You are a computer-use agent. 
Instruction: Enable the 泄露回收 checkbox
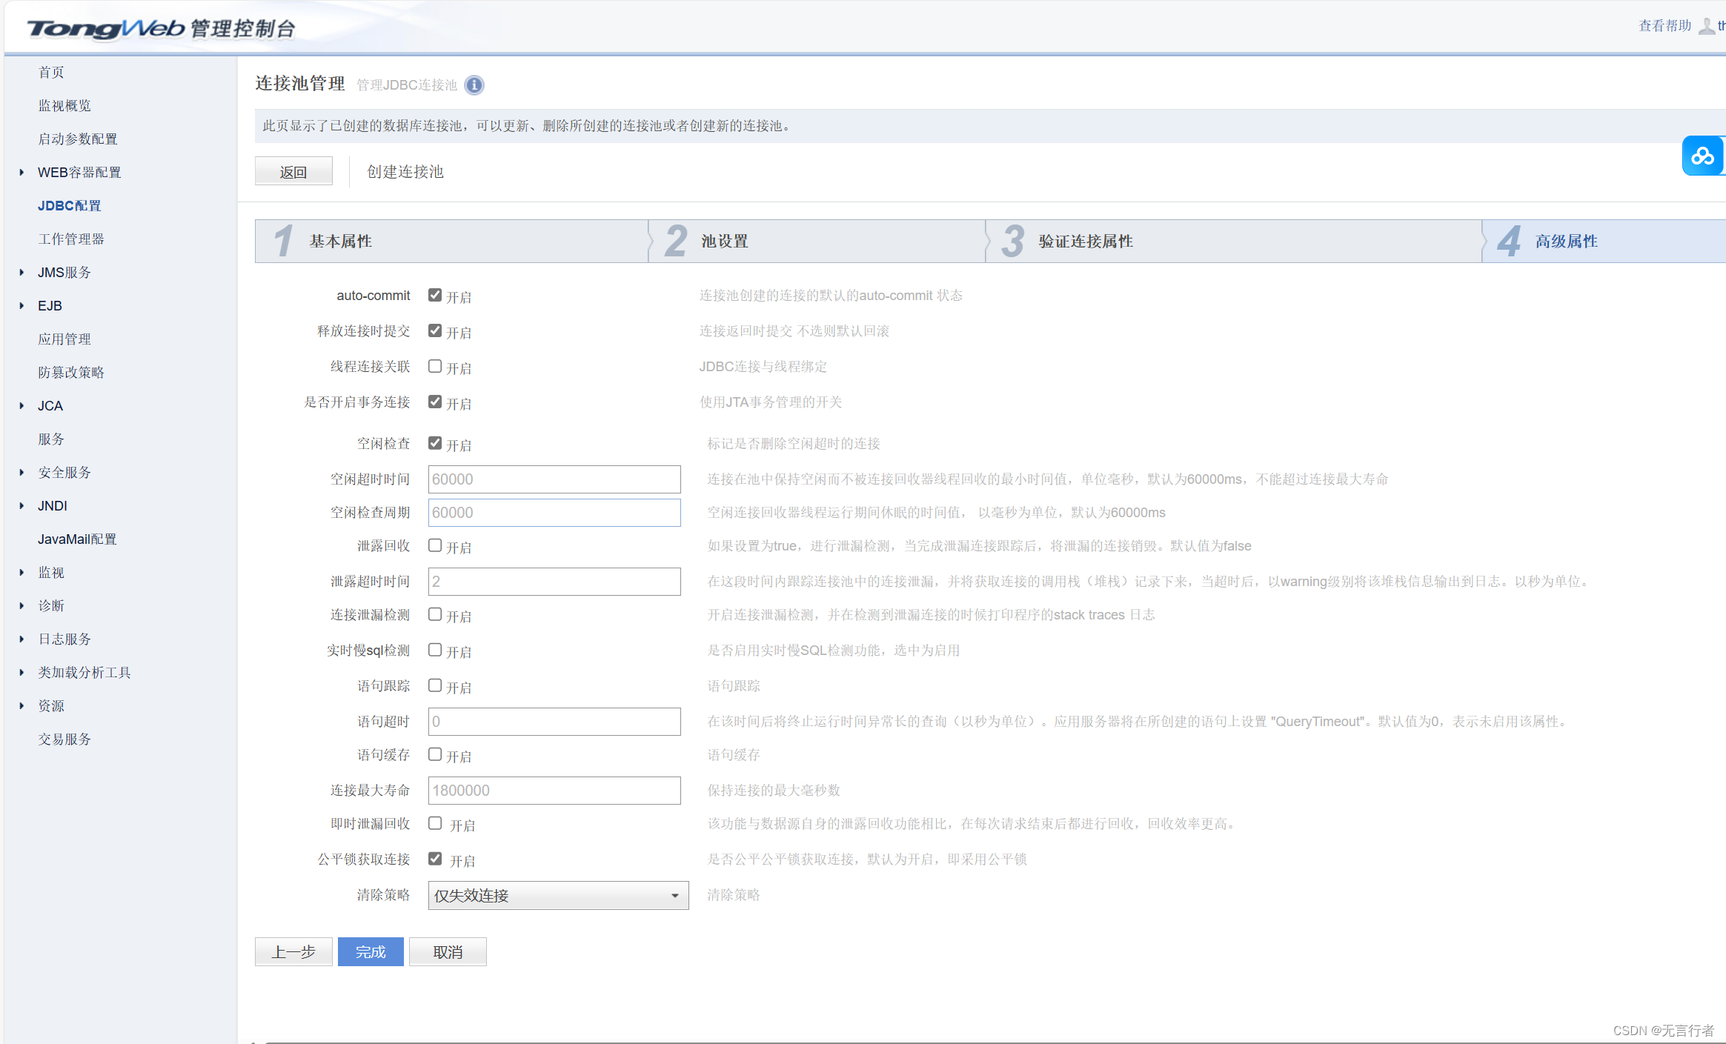[x=435, y=545]
